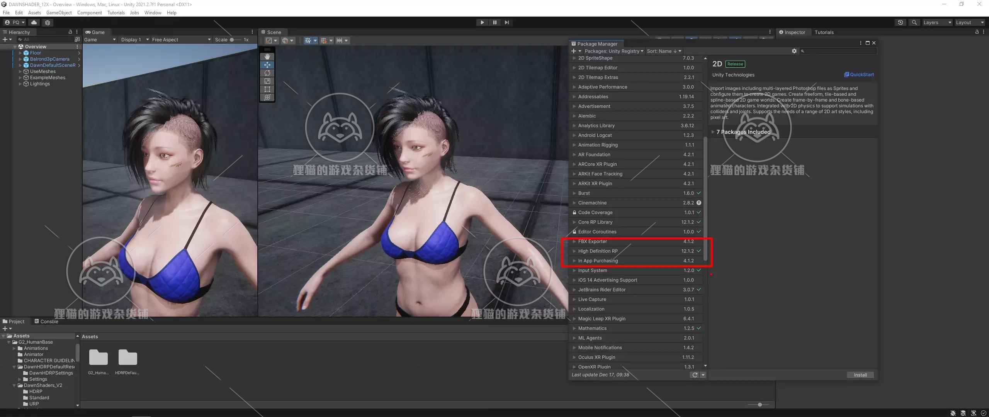The image size is (989, 417).
Task: Select the Move tool in Scene
Action: (x=267, y=65)
